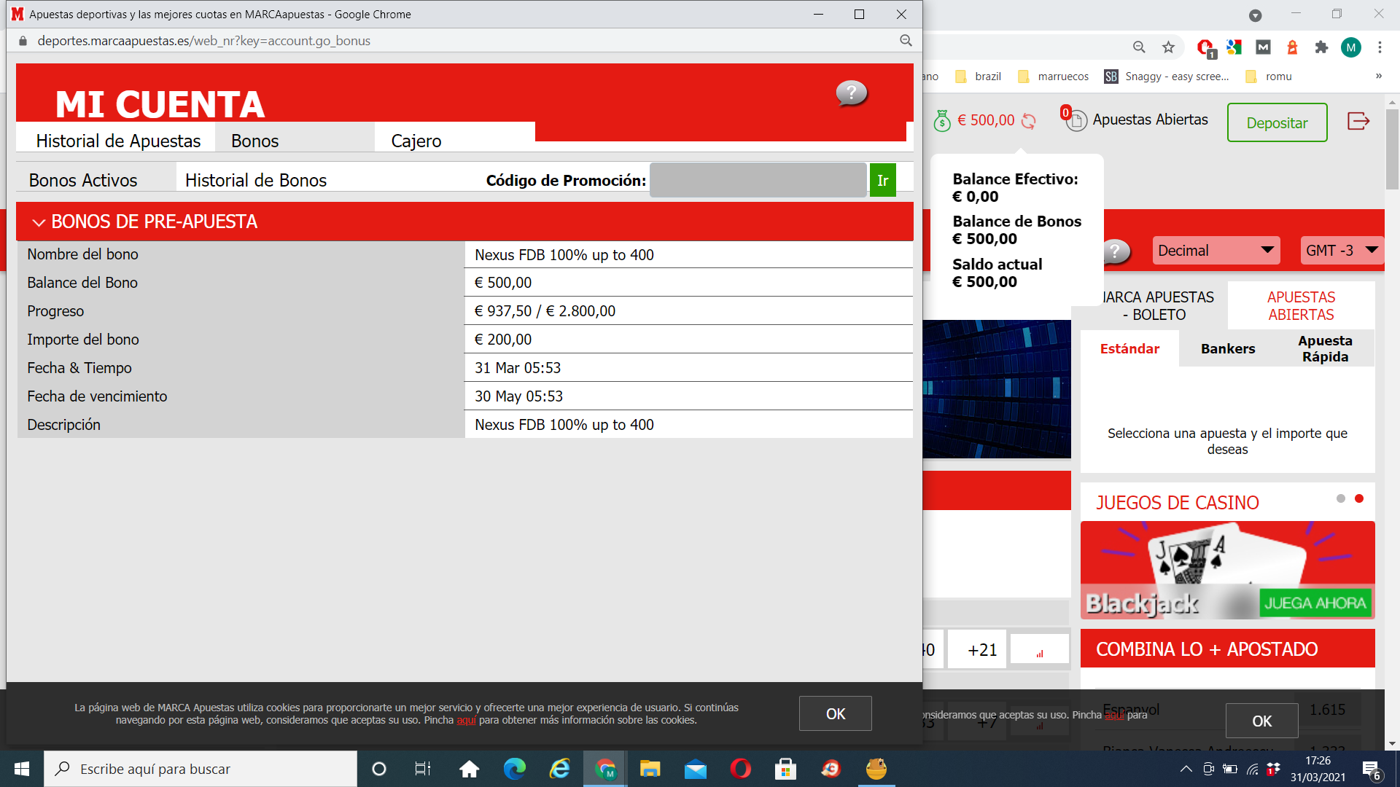Open the Mail app from taskbar
The image size is (1400, 787).
[695, 769]
